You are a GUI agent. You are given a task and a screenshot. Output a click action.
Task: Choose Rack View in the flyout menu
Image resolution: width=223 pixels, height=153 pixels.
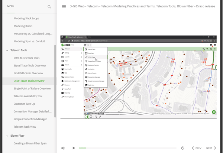click(x=90, y=85)
